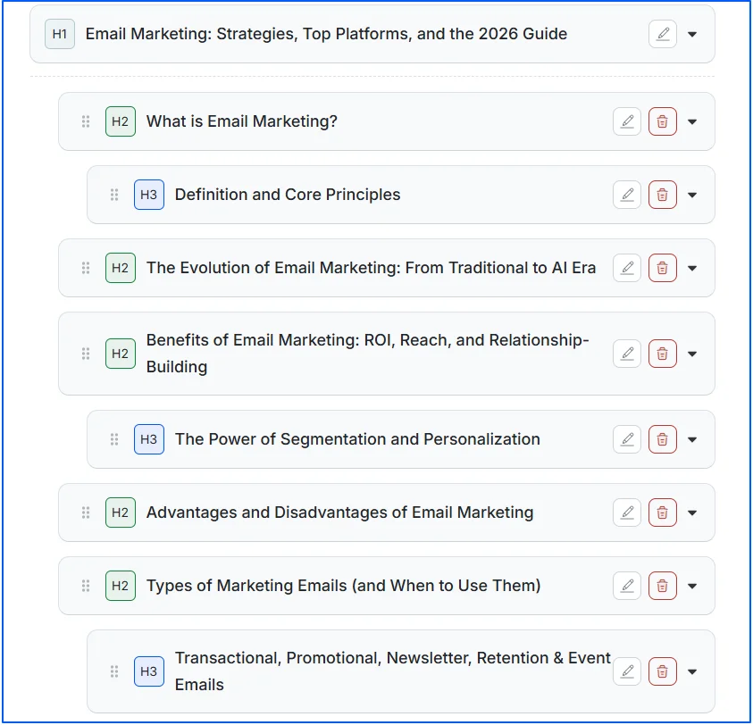Click the H1 level badge on title
This screenshot has height=725, width=753.
(59, 33)
